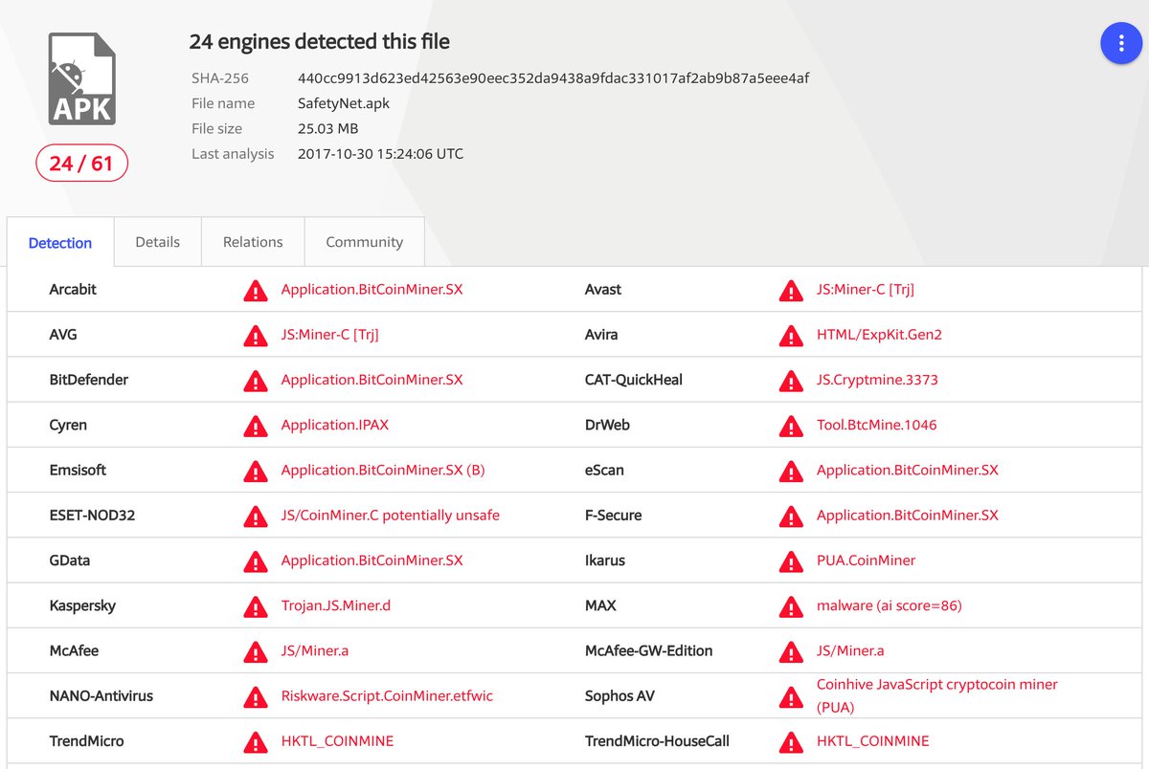Click the NANO-Antivirus warning triangle icon
1149x769 pixels.
click(x=255, y=696)
